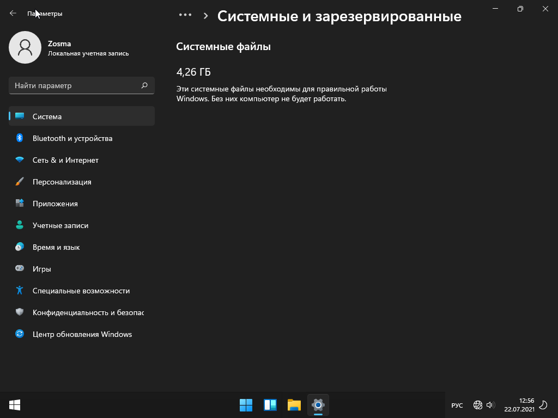Close the Settings window

coord(545,9)
